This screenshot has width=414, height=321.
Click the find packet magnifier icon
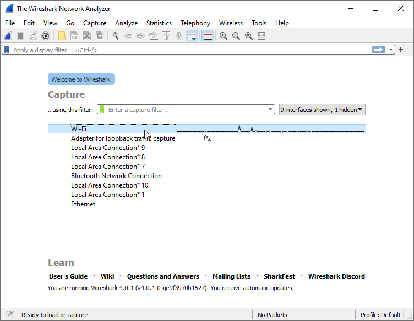click(x=116, y=36)
